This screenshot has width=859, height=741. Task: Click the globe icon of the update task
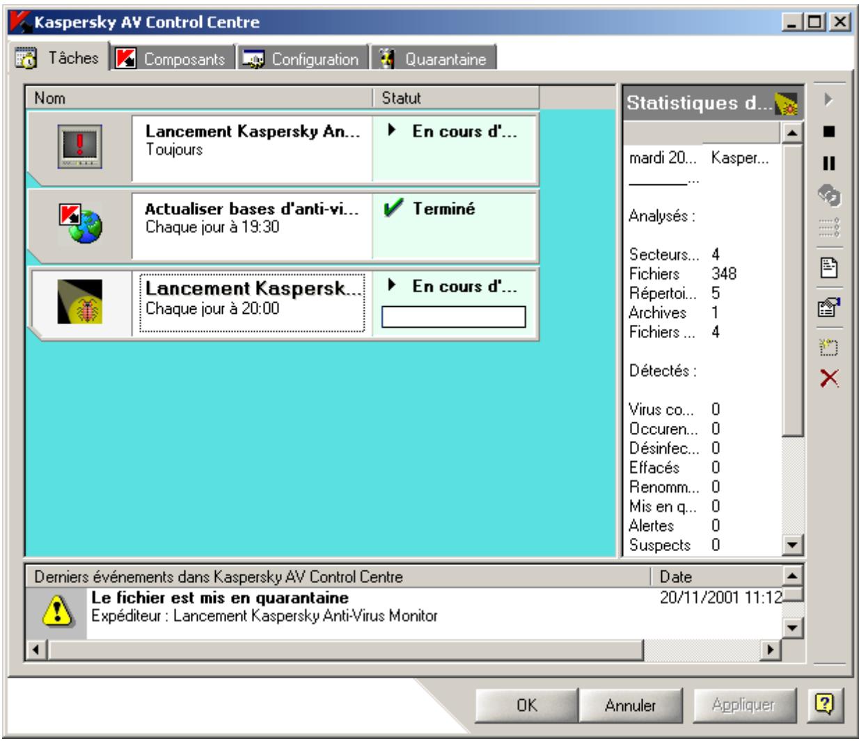click(x=79, y=224)
